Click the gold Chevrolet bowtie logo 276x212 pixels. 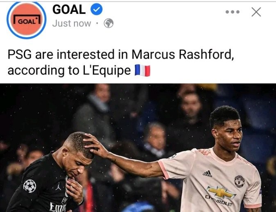point(221,192)
